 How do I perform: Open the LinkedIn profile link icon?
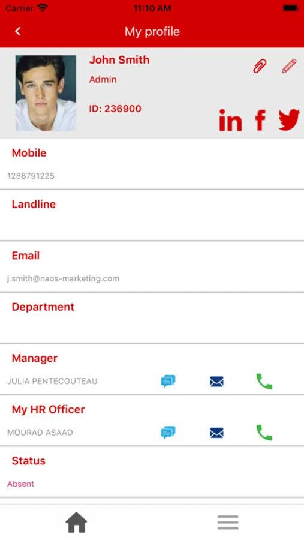click(230, 120)
